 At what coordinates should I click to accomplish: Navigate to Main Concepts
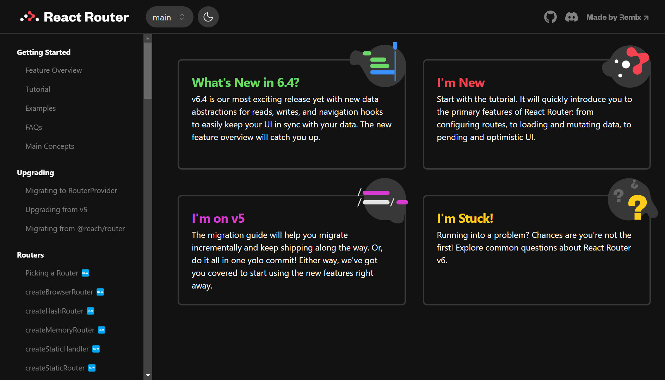coord(50,146)
